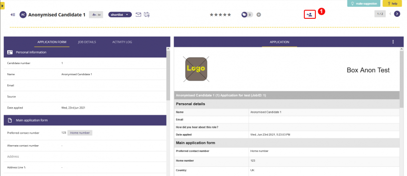
Task: Click the Alternate contact number label
Action: click(23, 146)
